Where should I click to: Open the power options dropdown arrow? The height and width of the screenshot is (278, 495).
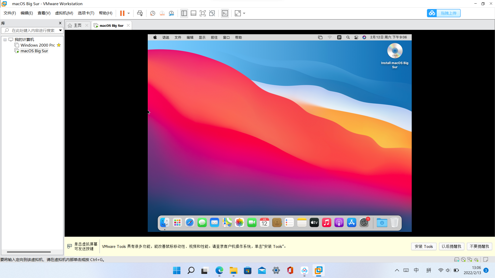point(129,13)
